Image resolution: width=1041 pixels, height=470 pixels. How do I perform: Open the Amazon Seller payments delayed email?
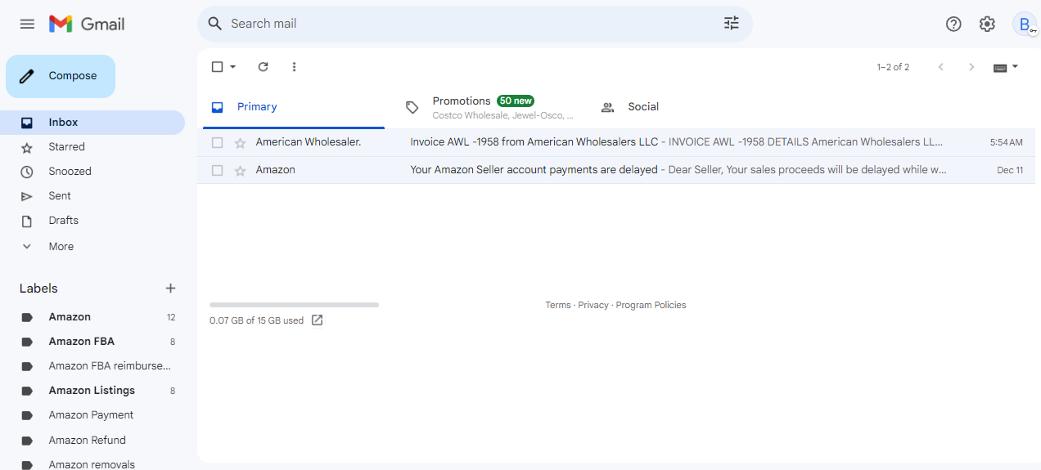(x=616, y=171)
